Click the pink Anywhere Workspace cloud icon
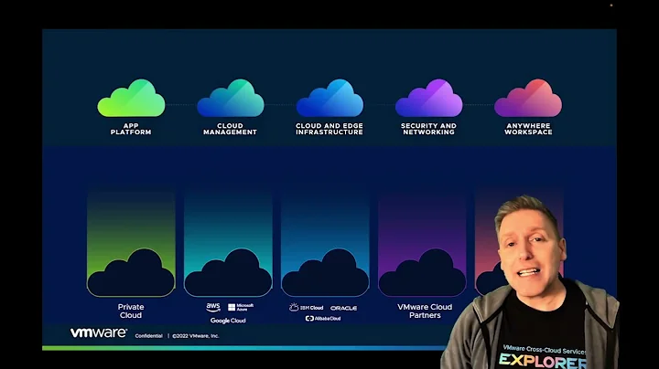The image size is (659, 369). 528,98
